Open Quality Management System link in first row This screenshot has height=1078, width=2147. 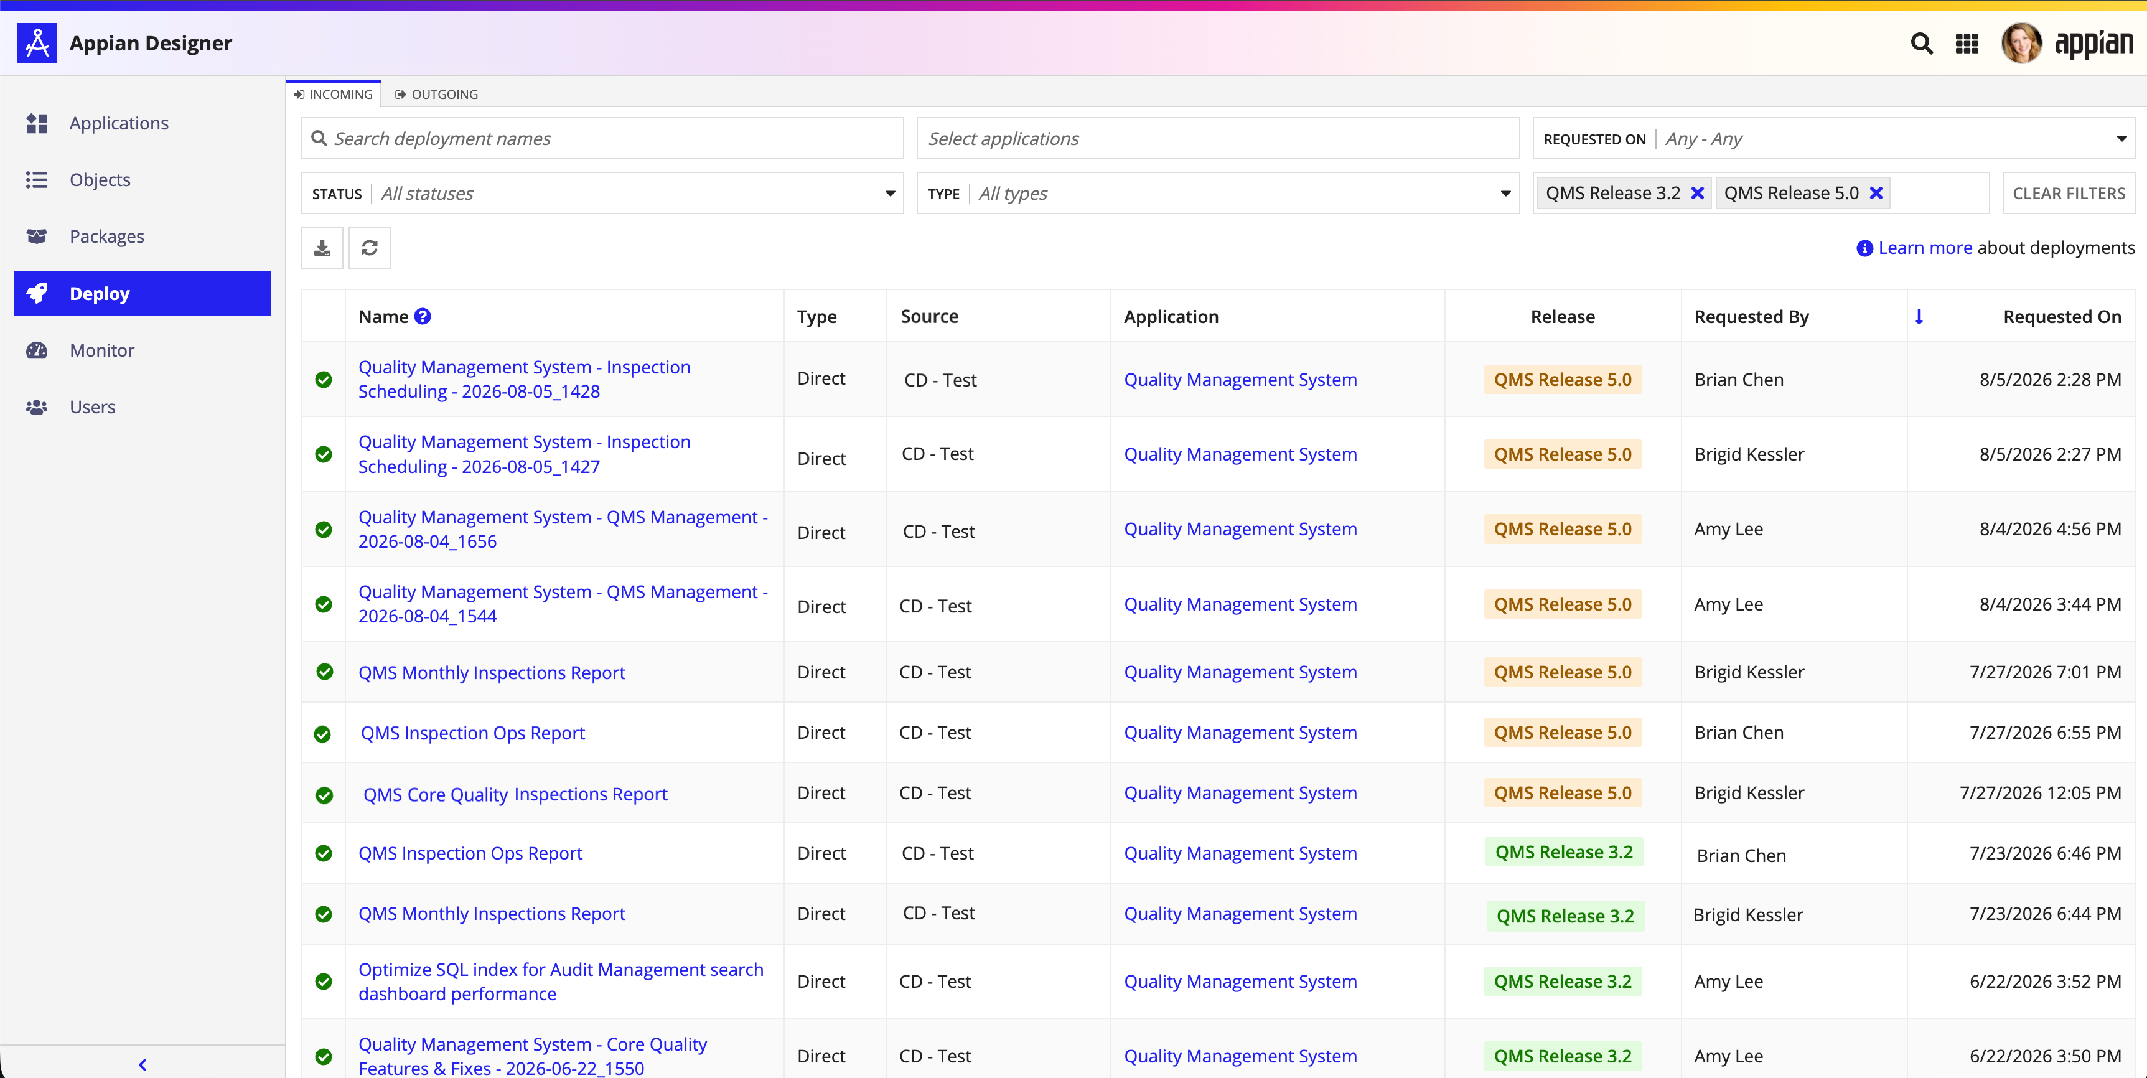click(1240, 379)
